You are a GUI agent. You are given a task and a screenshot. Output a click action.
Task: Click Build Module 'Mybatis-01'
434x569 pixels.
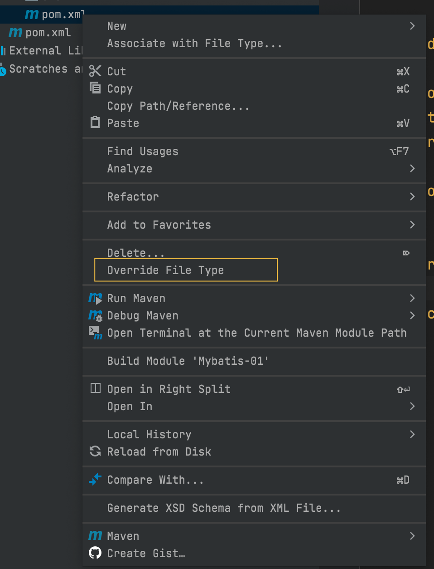point(188,361)
